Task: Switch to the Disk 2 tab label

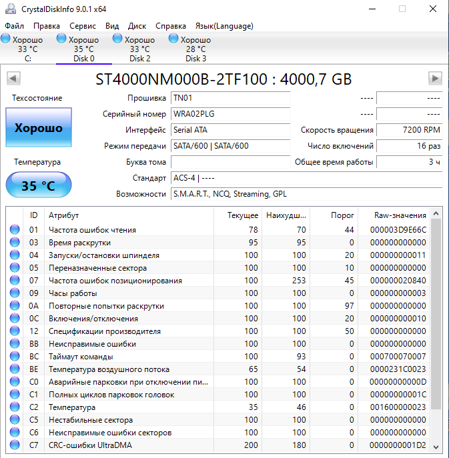Action: (139, 59)
